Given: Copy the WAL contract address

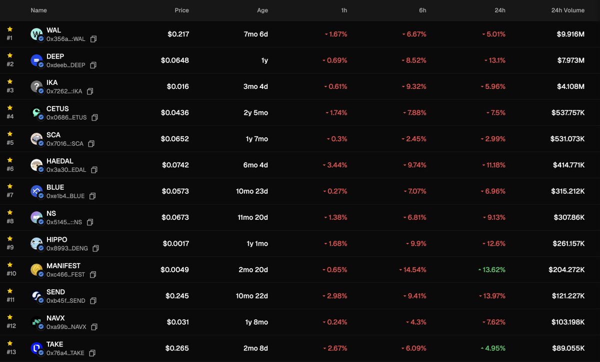Looking at the screenshot, I should 93,39.
